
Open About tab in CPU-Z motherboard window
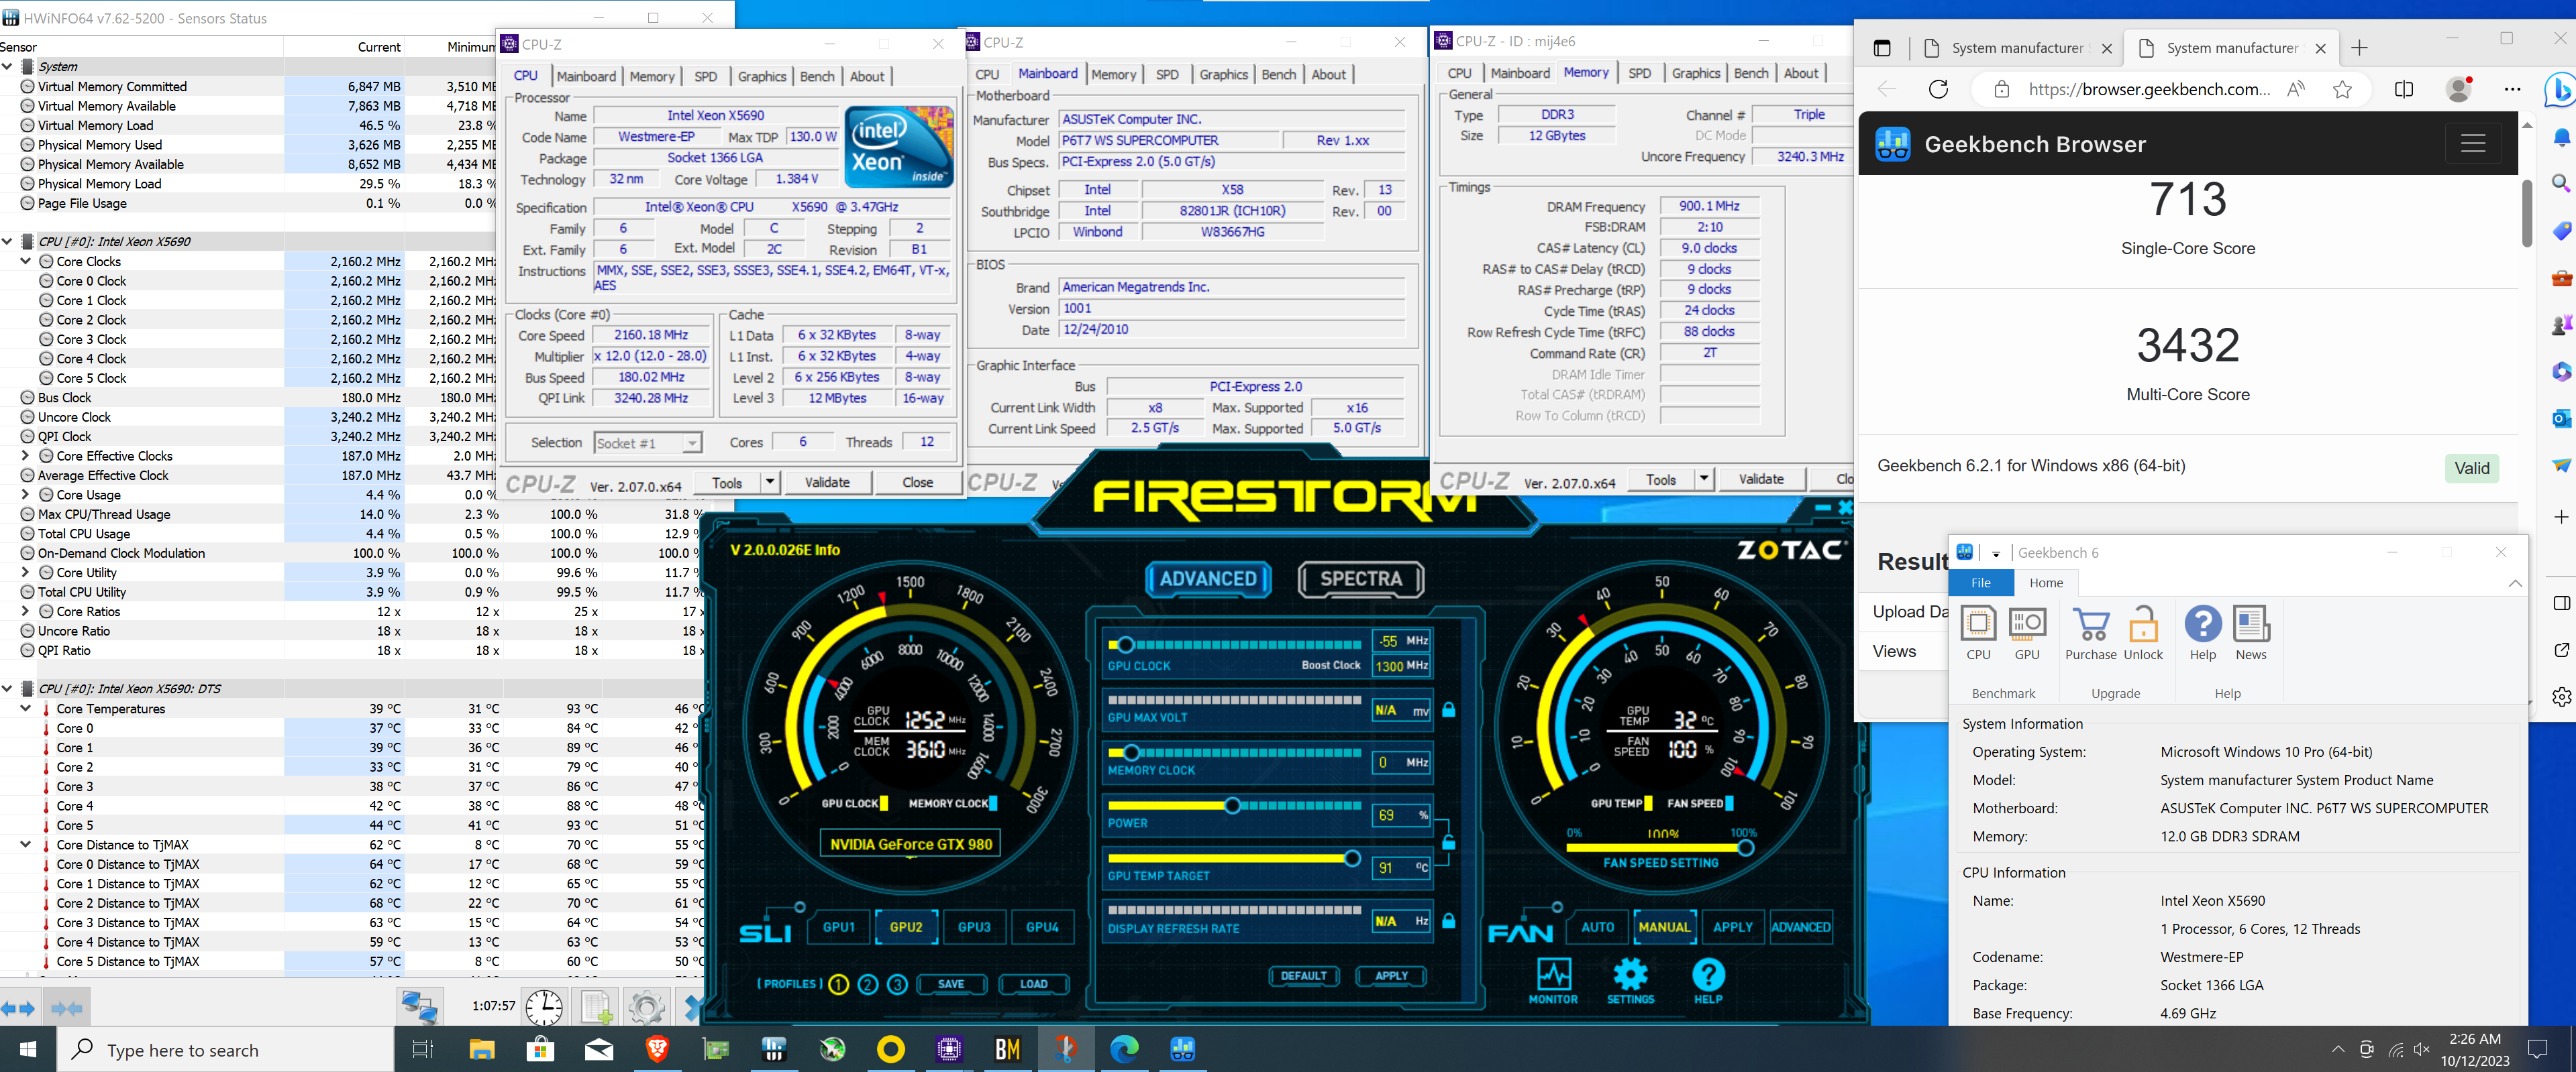click(1328, 75)
